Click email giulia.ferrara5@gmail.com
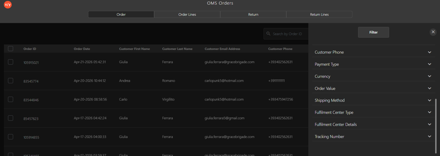This screenshot has height=156, width=440. (224, 118)
